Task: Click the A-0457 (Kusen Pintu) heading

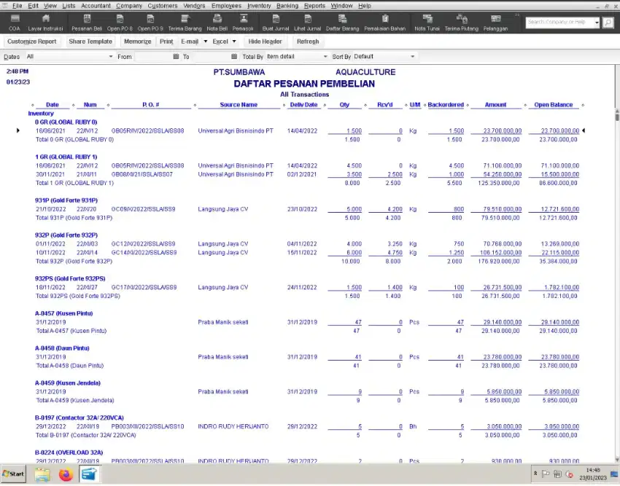Action: pos(63,314)
